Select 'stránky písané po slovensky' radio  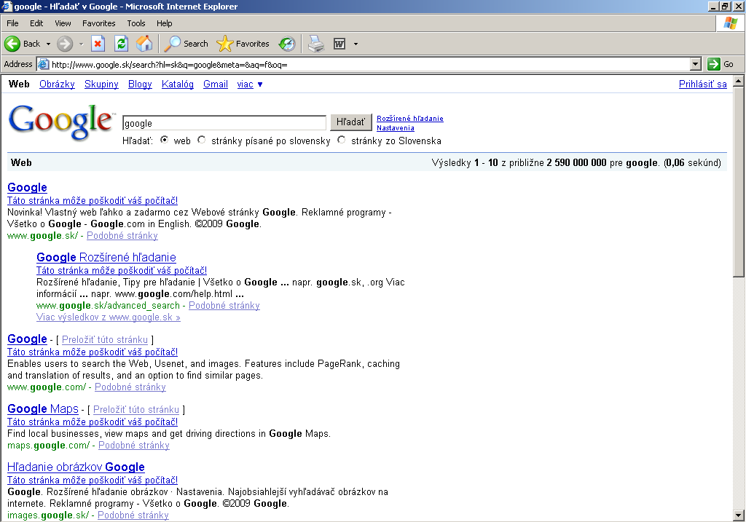(202, 141)
